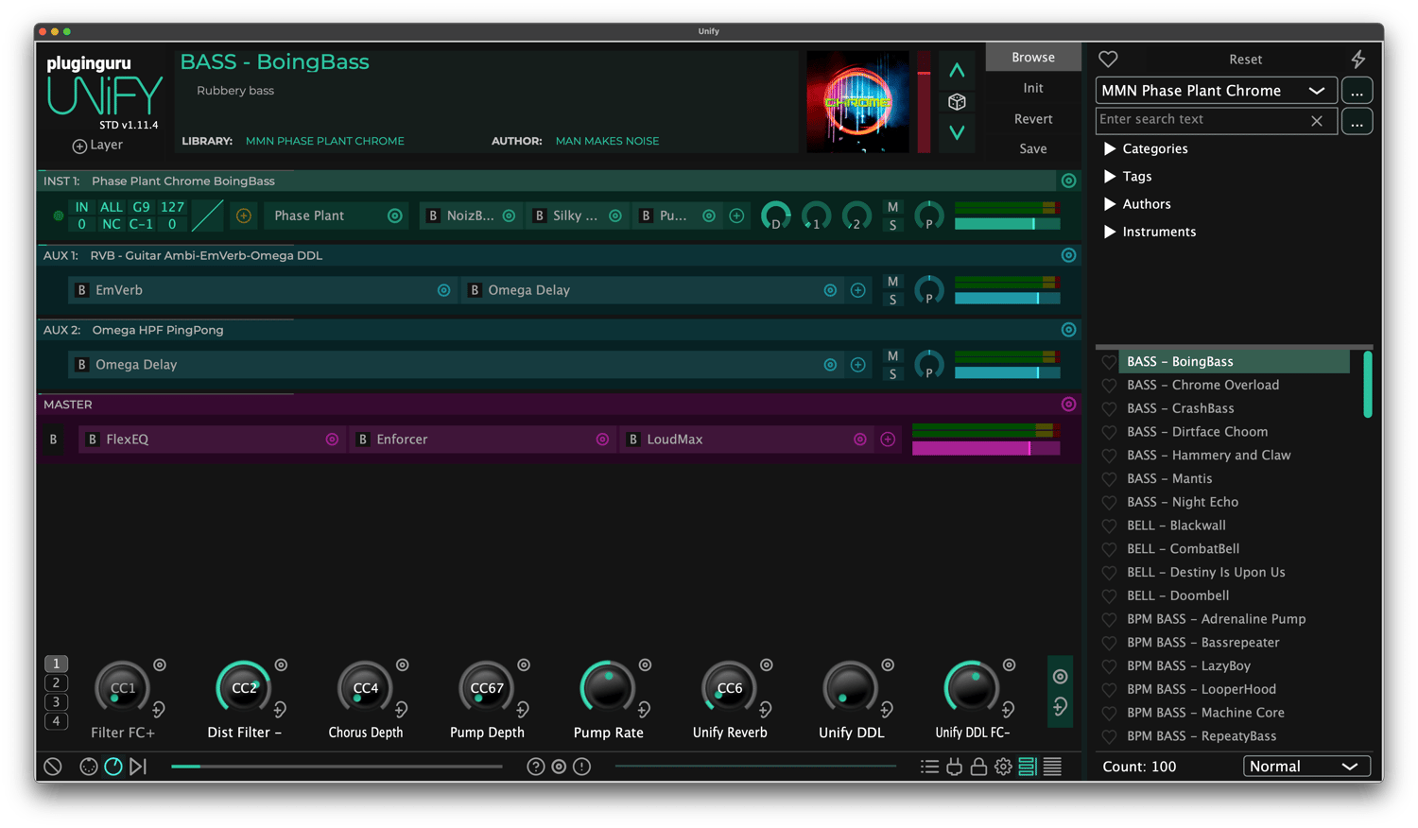The width and height of the screenshot is (1418, 828).
Task: Click the lightning bolt icon
Action: pos(1357,60)
